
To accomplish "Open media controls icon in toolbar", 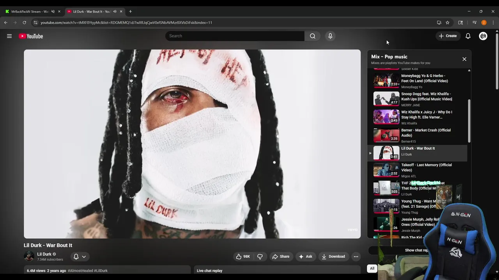I will point(474,23).
